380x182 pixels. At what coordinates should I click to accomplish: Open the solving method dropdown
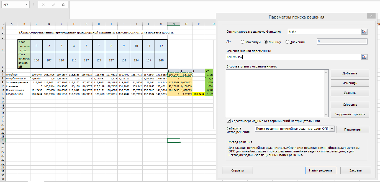pyautogui.click(x=332, y=129)
